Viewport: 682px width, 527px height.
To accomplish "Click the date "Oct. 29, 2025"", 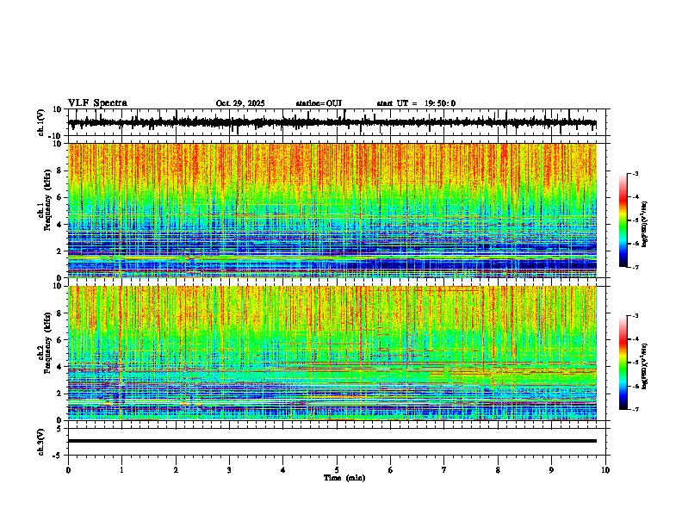I will [240, 103].
